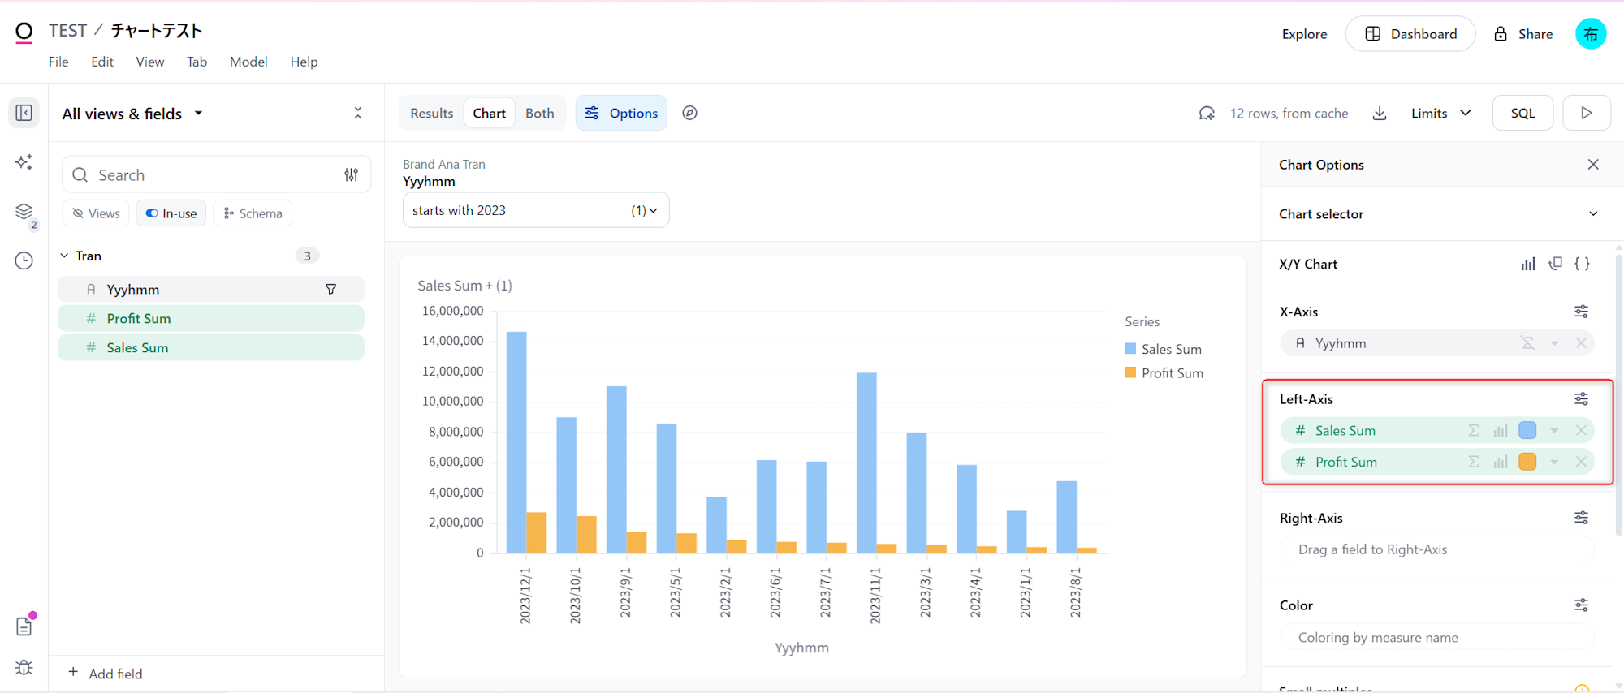Open the bug debug icon in sidebar
1624x693 pixels.
pyautogui.click(x=24, y=667)
